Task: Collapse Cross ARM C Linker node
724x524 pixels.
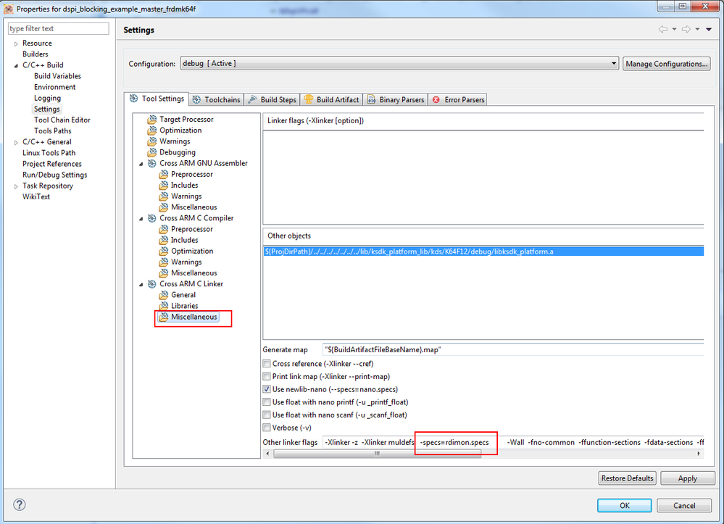Action: click(x=141, y=284)
